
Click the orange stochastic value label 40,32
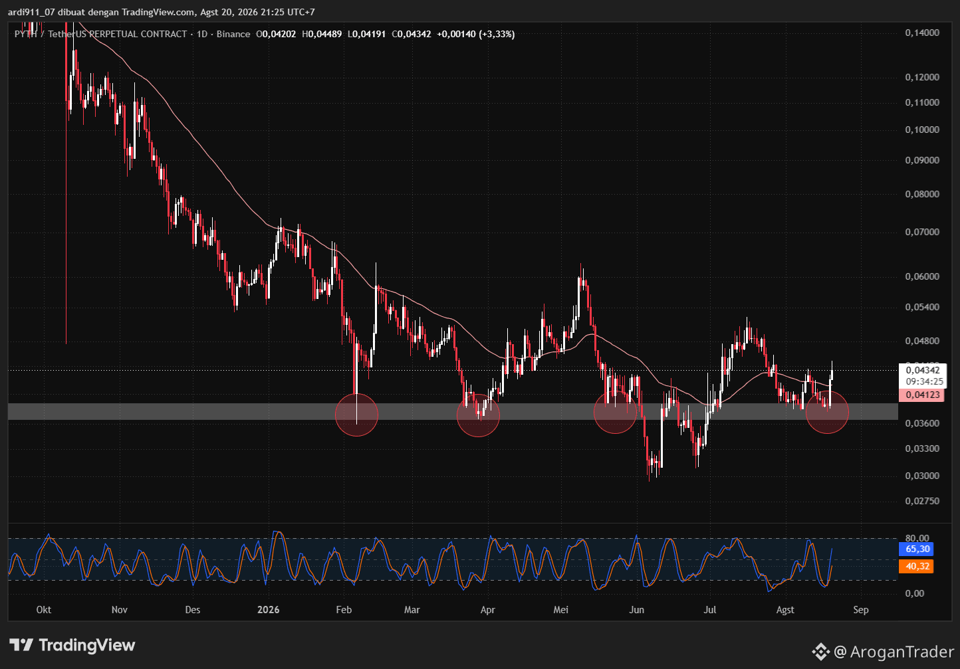pyautogui.click(x=917, y=566)
